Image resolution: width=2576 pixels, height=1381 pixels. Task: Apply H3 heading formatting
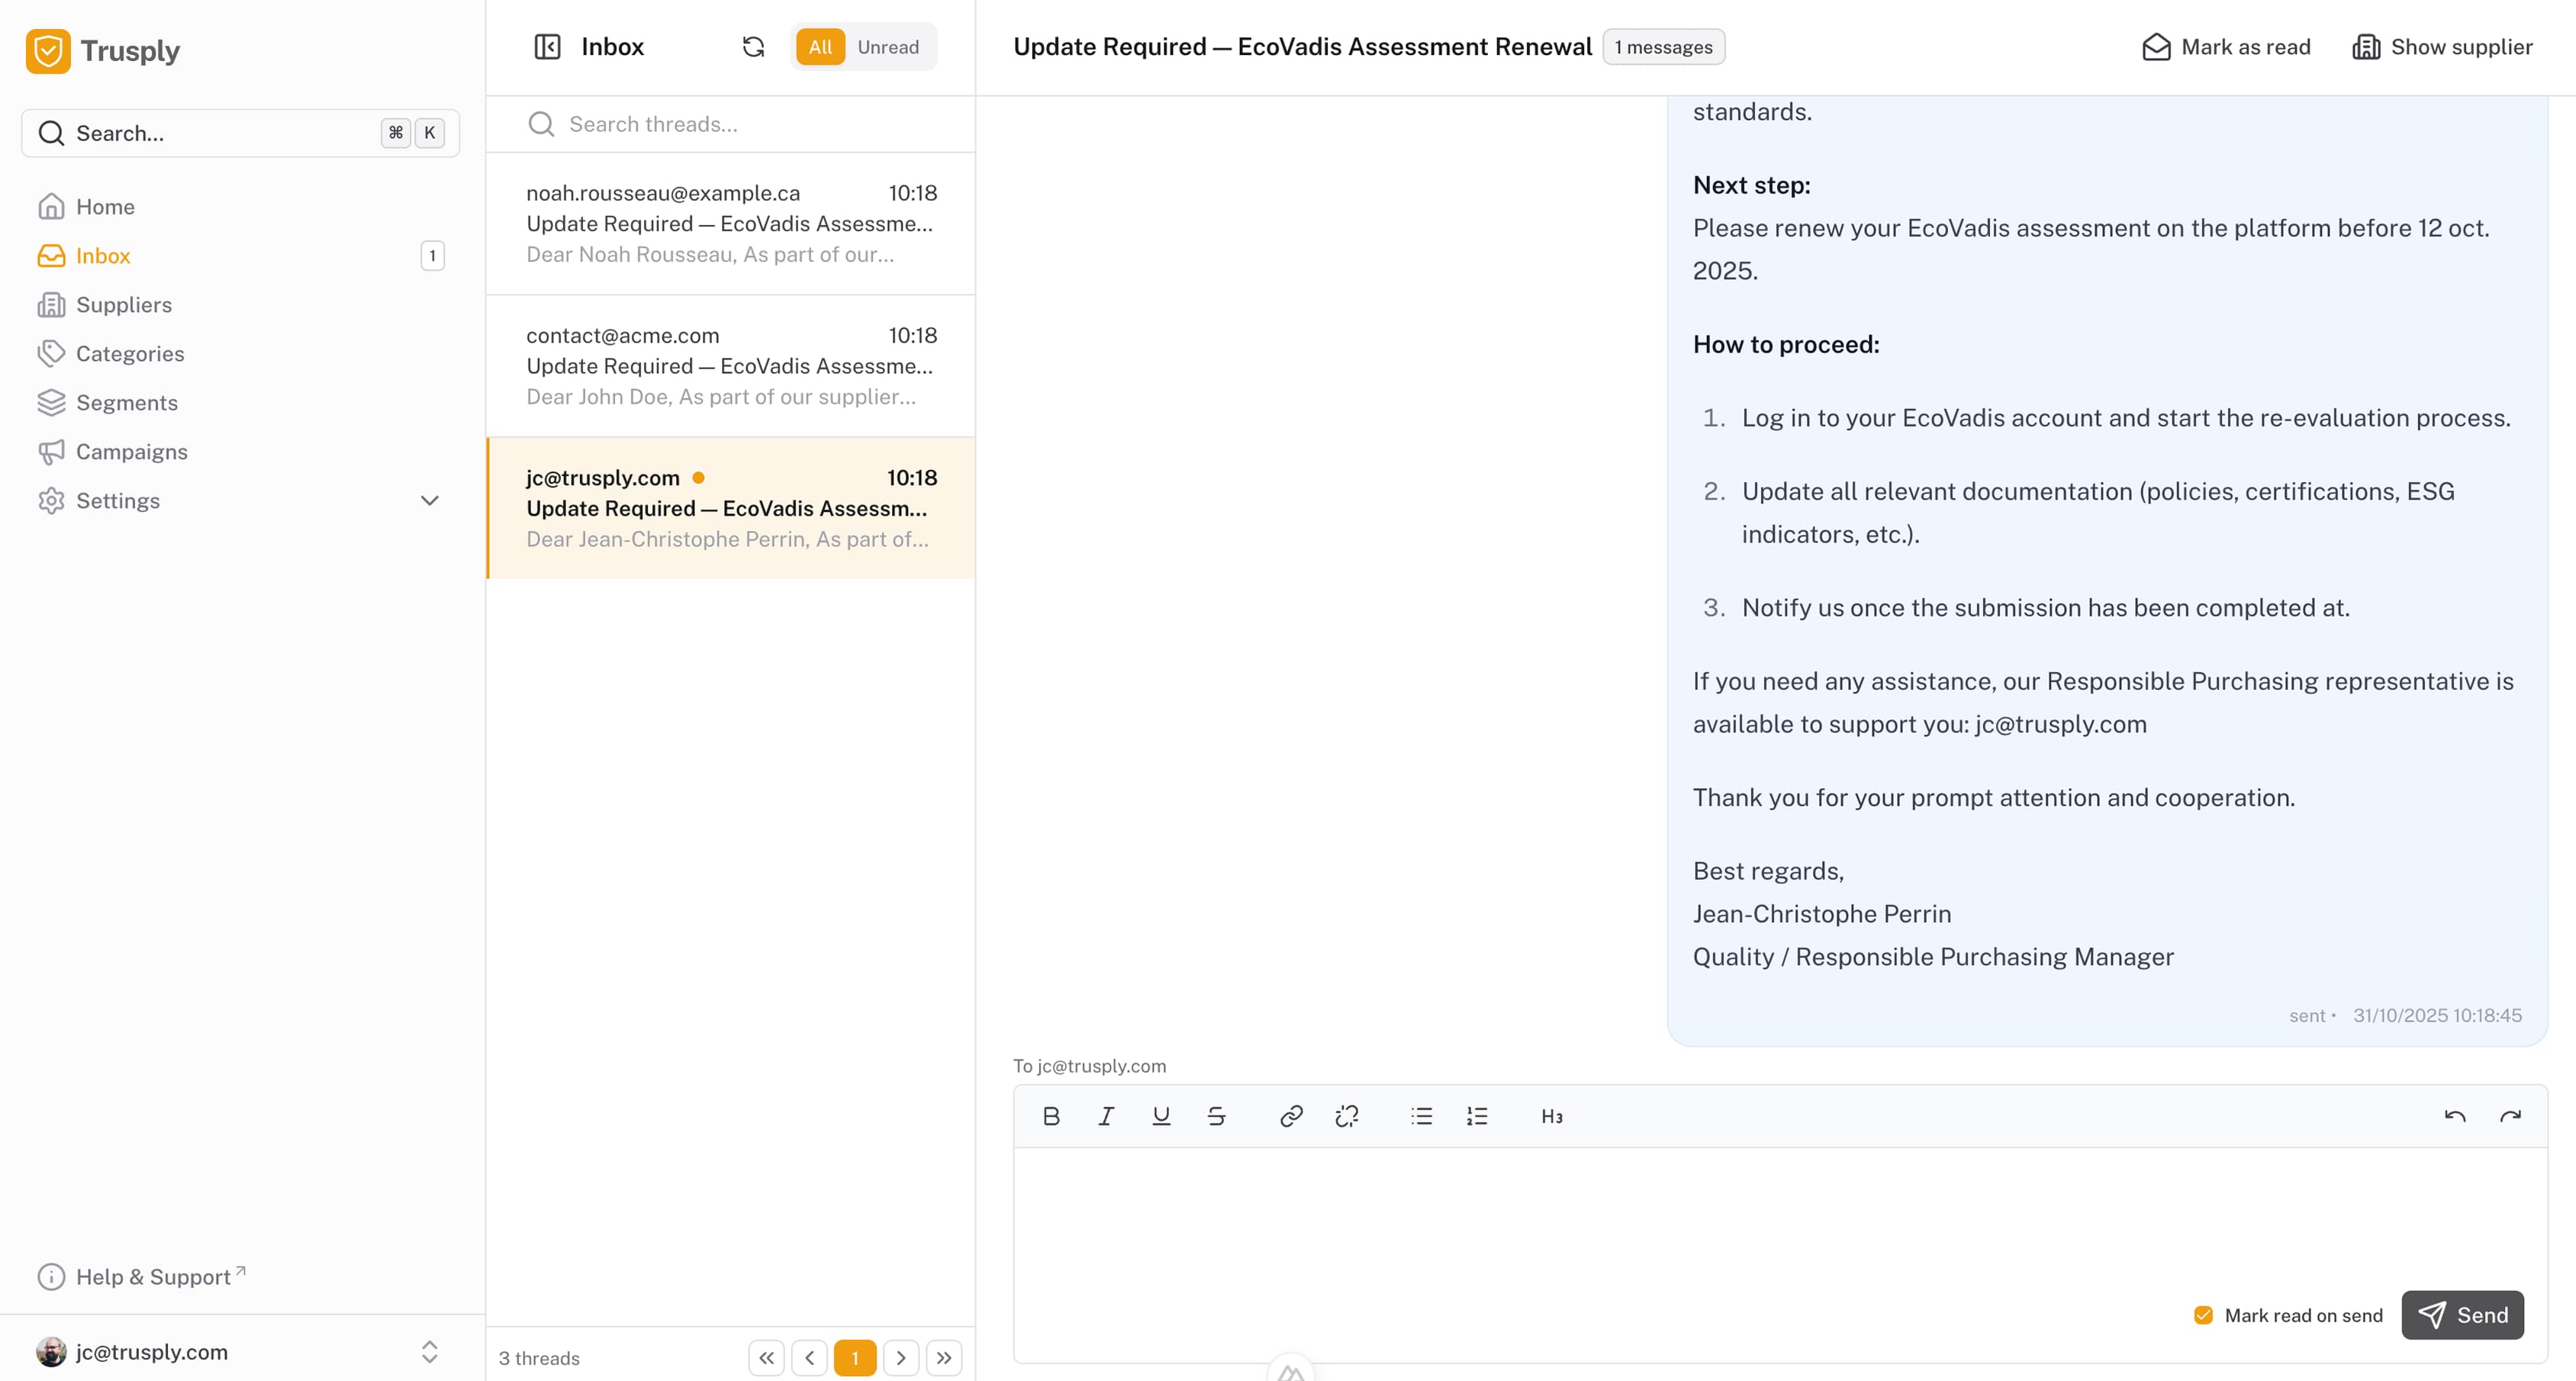[1551, 1116]
